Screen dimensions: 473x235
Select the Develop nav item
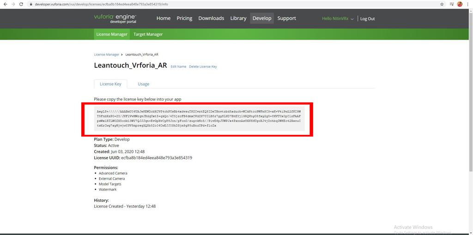pyautogui.click(x=262, y=18)
